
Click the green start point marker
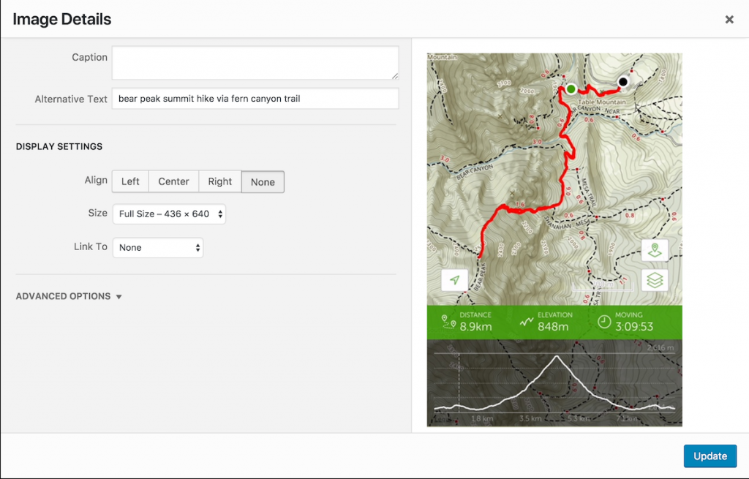point(571,88)
